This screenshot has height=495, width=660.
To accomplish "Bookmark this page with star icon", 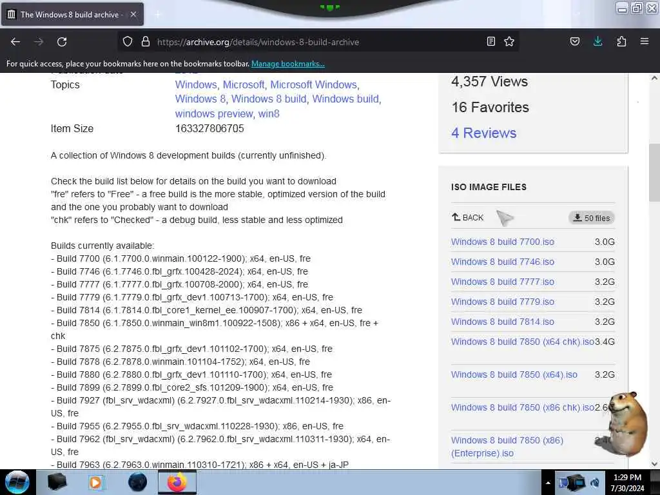I will coord(509,41).
